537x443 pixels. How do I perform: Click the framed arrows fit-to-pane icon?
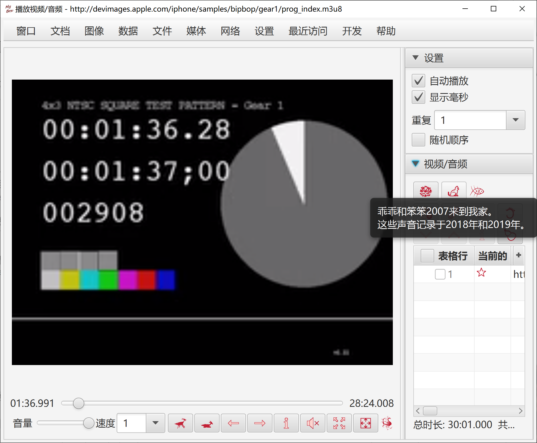[x=366, y=423]
